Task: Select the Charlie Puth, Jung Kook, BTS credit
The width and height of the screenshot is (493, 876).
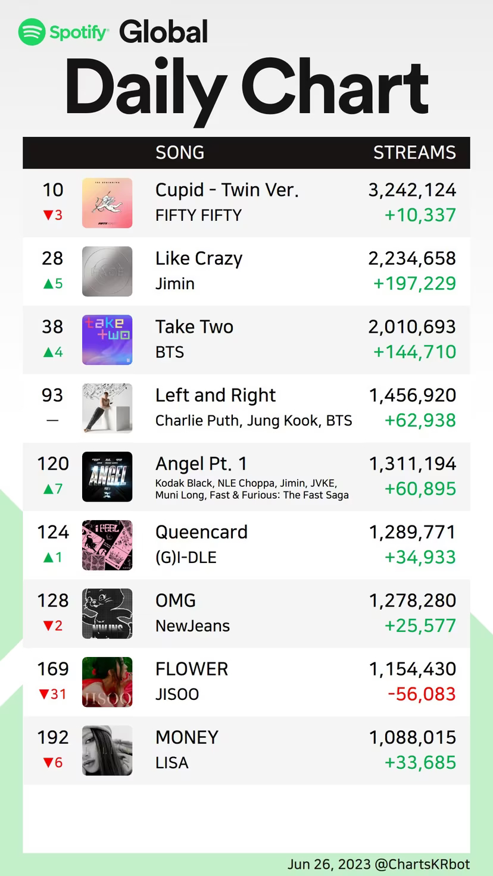Action: click(254, 421)
